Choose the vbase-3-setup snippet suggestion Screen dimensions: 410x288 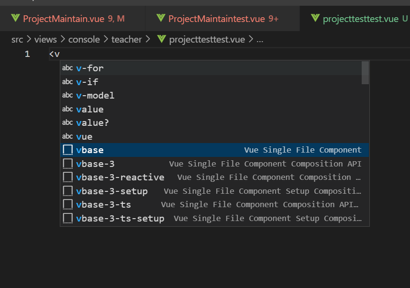(215, 191)
